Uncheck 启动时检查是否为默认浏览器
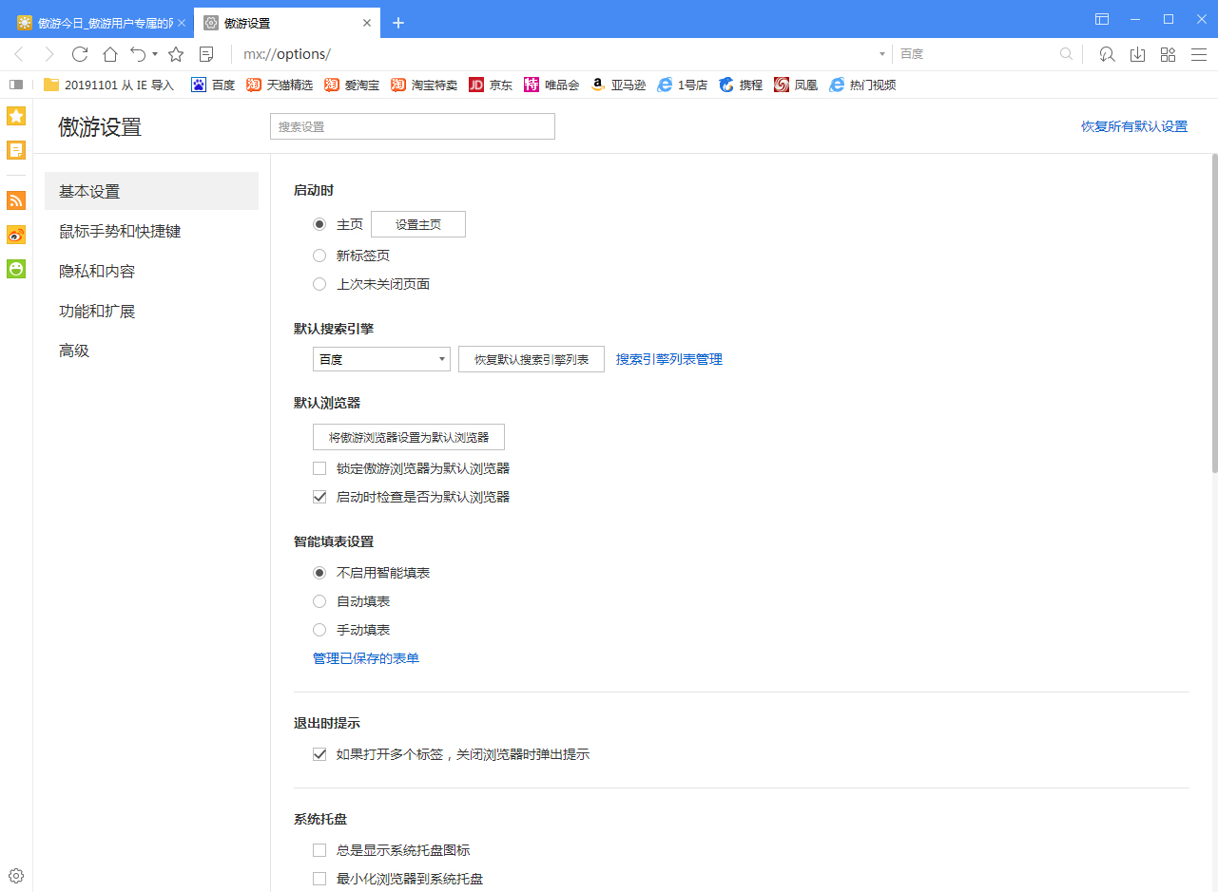The image size is (1218, 892). coord(319,496)
